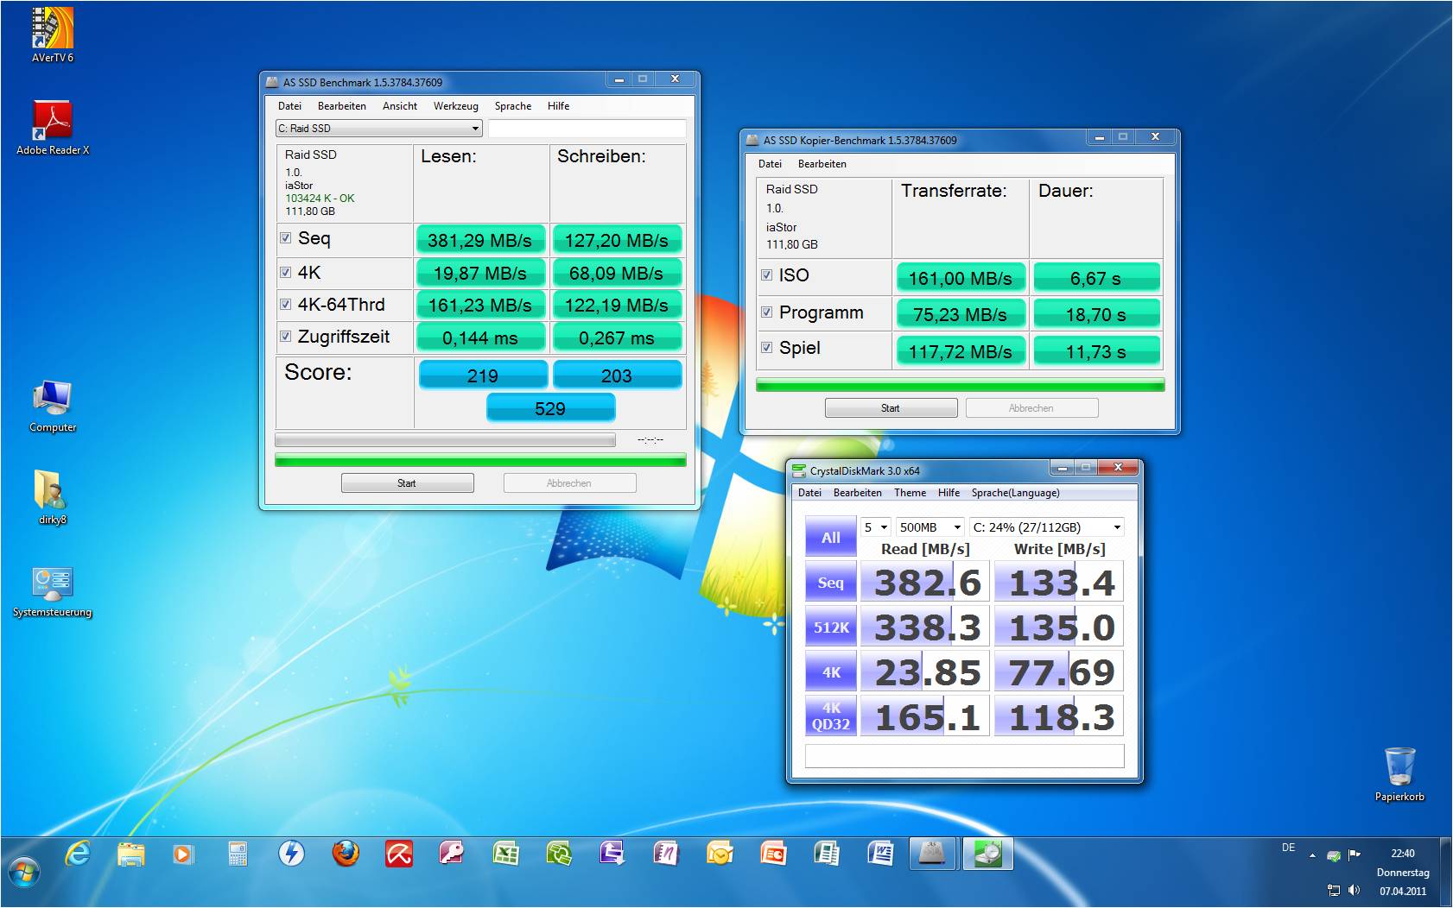
Task: Open Datei menu in AS SSD Kopier-Benchmark
Action: point(770,164)
